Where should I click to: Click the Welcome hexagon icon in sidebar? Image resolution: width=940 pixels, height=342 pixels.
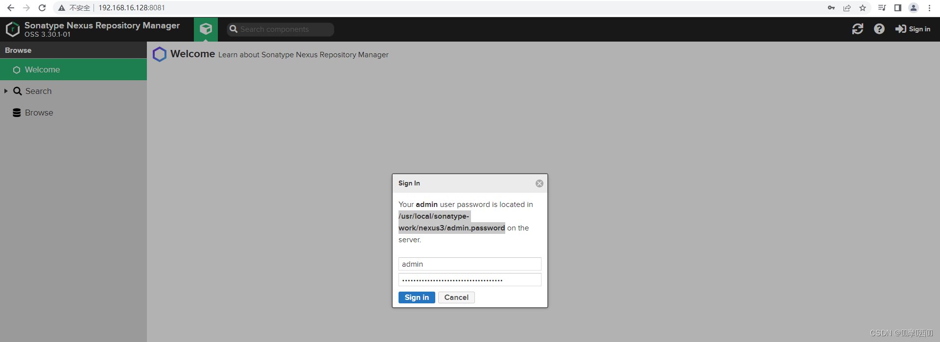click(17, 70)
